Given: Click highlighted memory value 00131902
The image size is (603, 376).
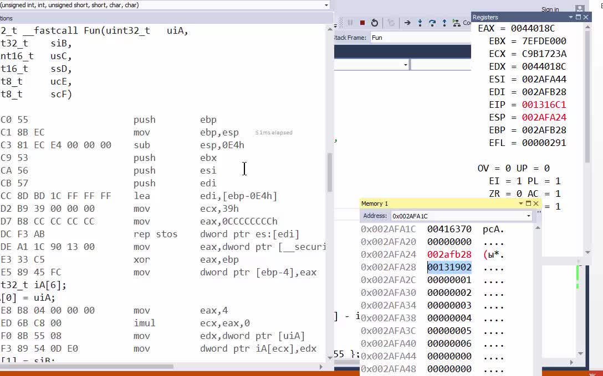Looking at the screenshot, I should [449, 267].
